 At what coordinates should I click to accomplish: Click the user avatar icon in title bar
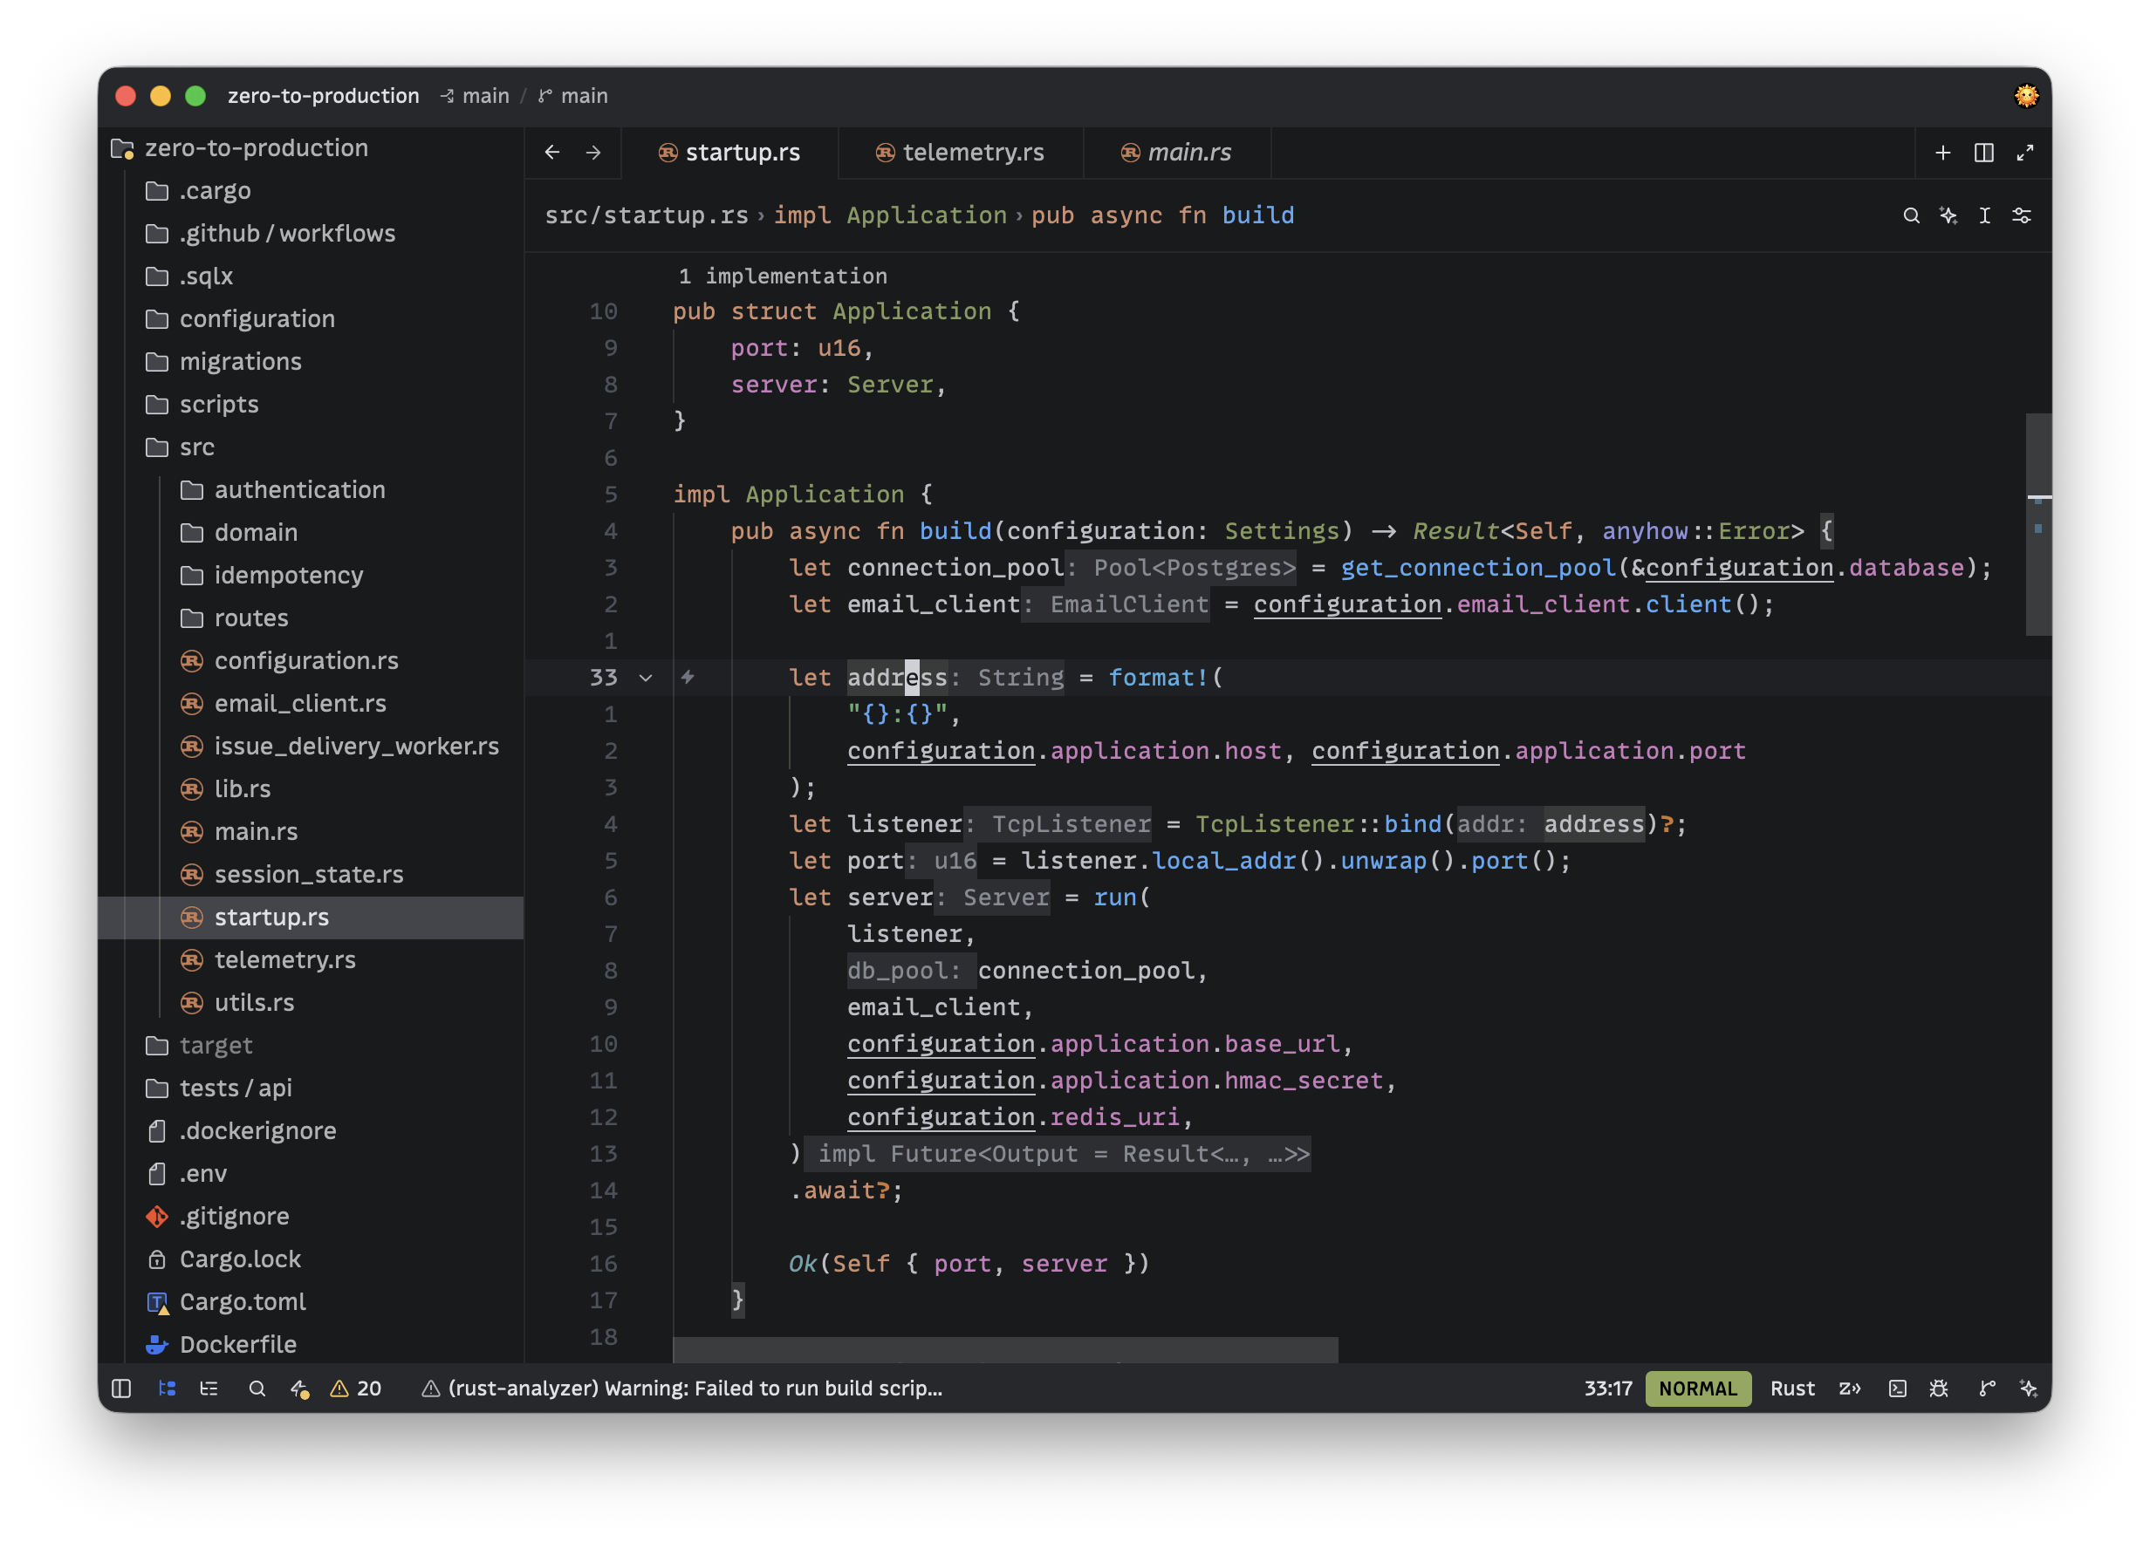tap(2026, 96)
